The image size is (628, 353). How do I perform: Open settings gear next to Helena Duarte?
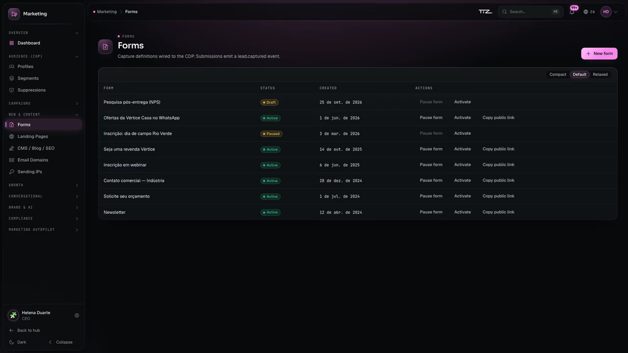77,315
